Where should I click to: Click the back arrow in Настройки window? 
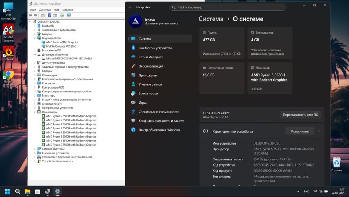131,7
